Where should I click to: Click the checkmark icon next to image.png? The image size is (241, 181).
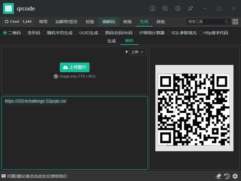[56, 76]
